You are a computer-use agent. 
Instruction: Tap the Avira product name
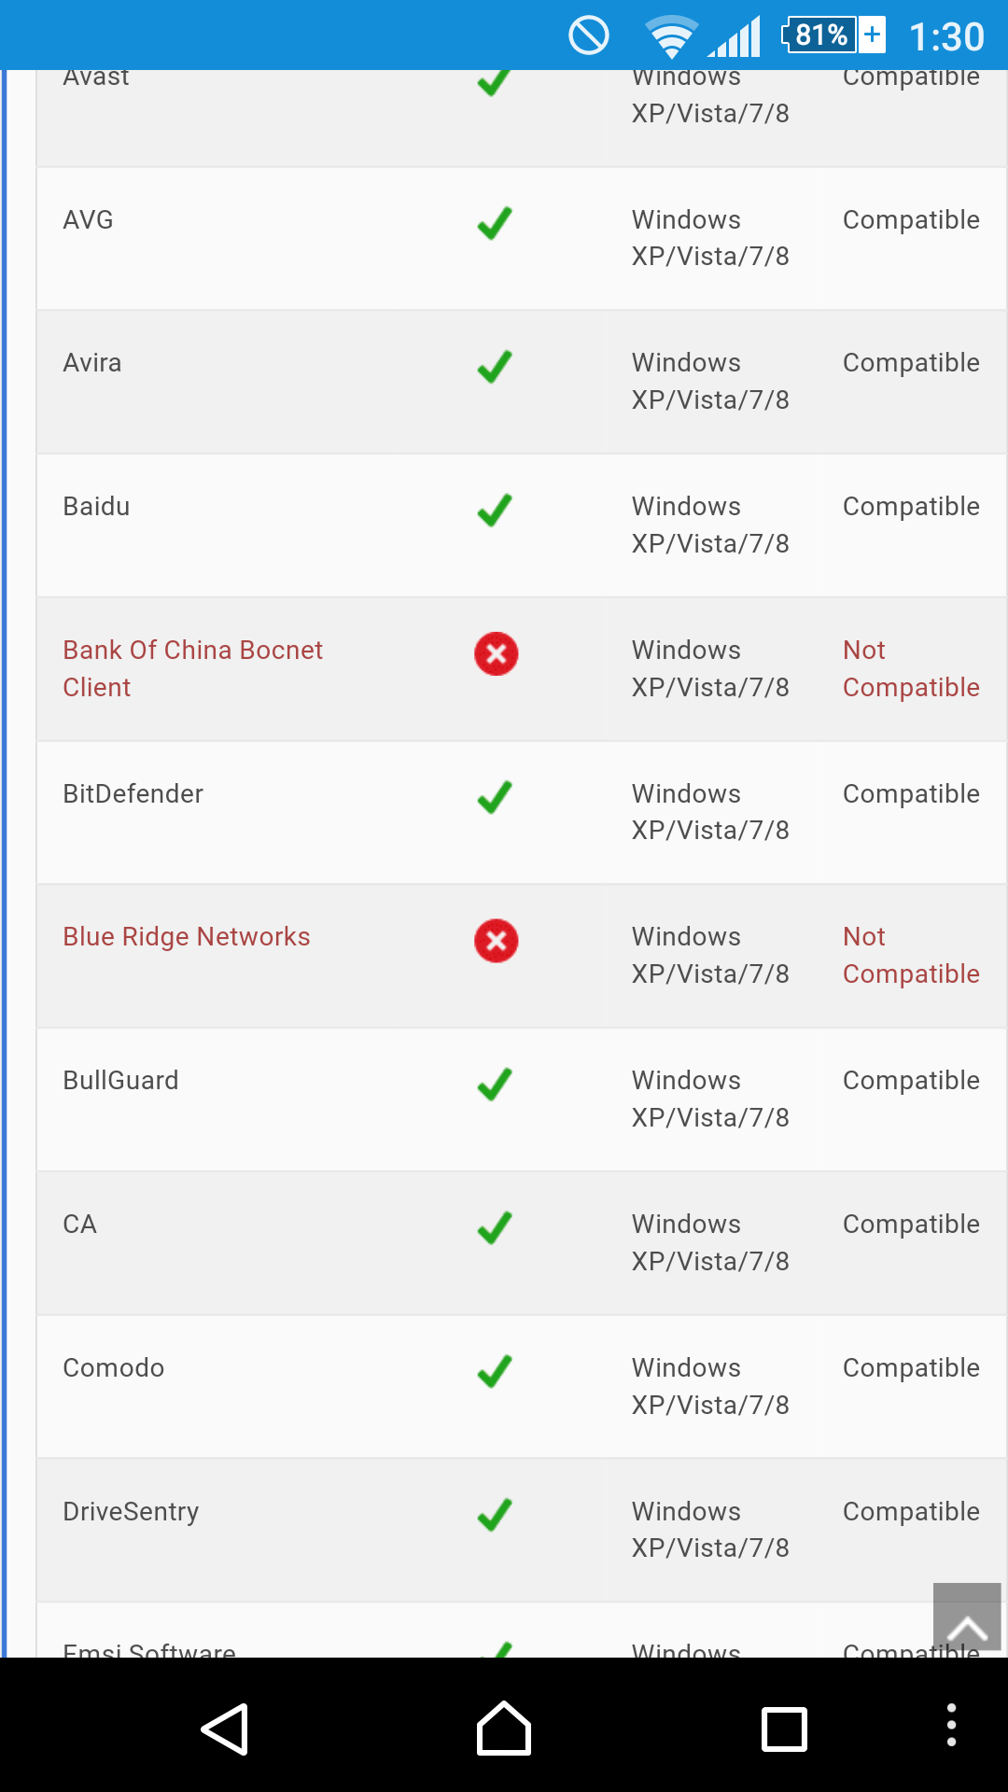(x=91, y=363)
